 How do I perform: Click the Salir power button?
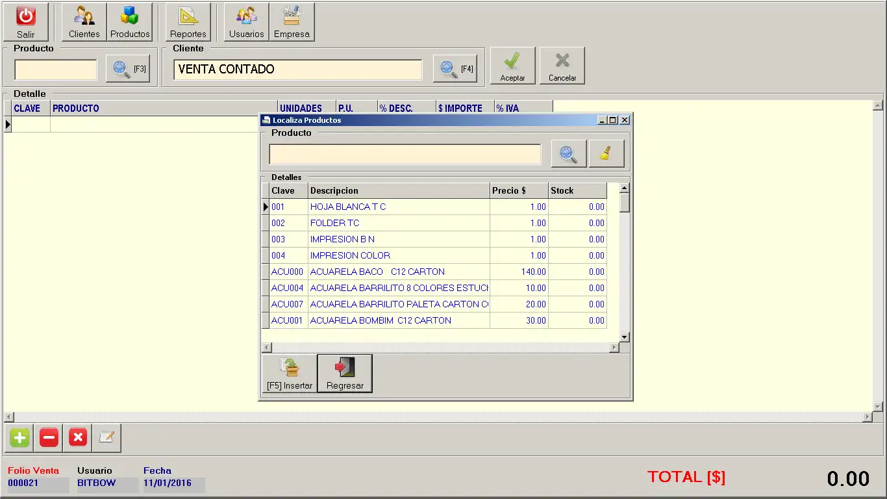[26, 22]
